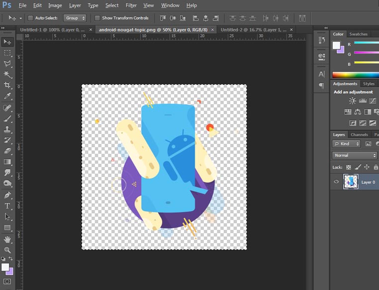Open the Paragraph panel icon
The image size is (379, 290).
click(x=321, y=86)
